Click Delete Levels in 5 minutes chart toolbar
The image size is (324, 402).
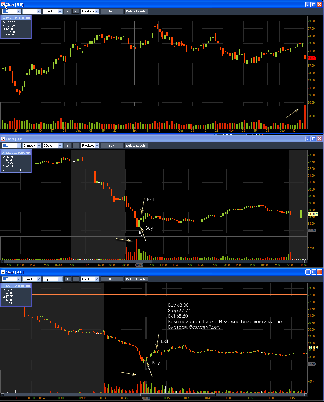tap(136, 146)
